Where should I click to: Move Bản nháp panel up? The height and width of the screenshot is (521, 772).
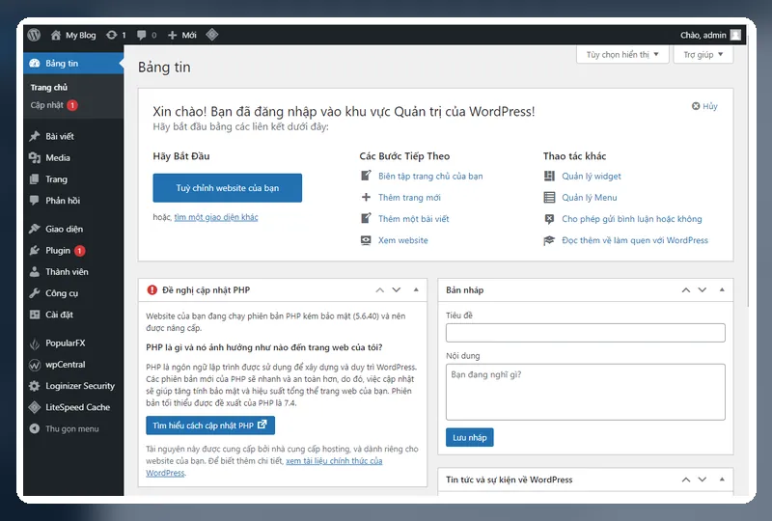[x=686, y=290]
